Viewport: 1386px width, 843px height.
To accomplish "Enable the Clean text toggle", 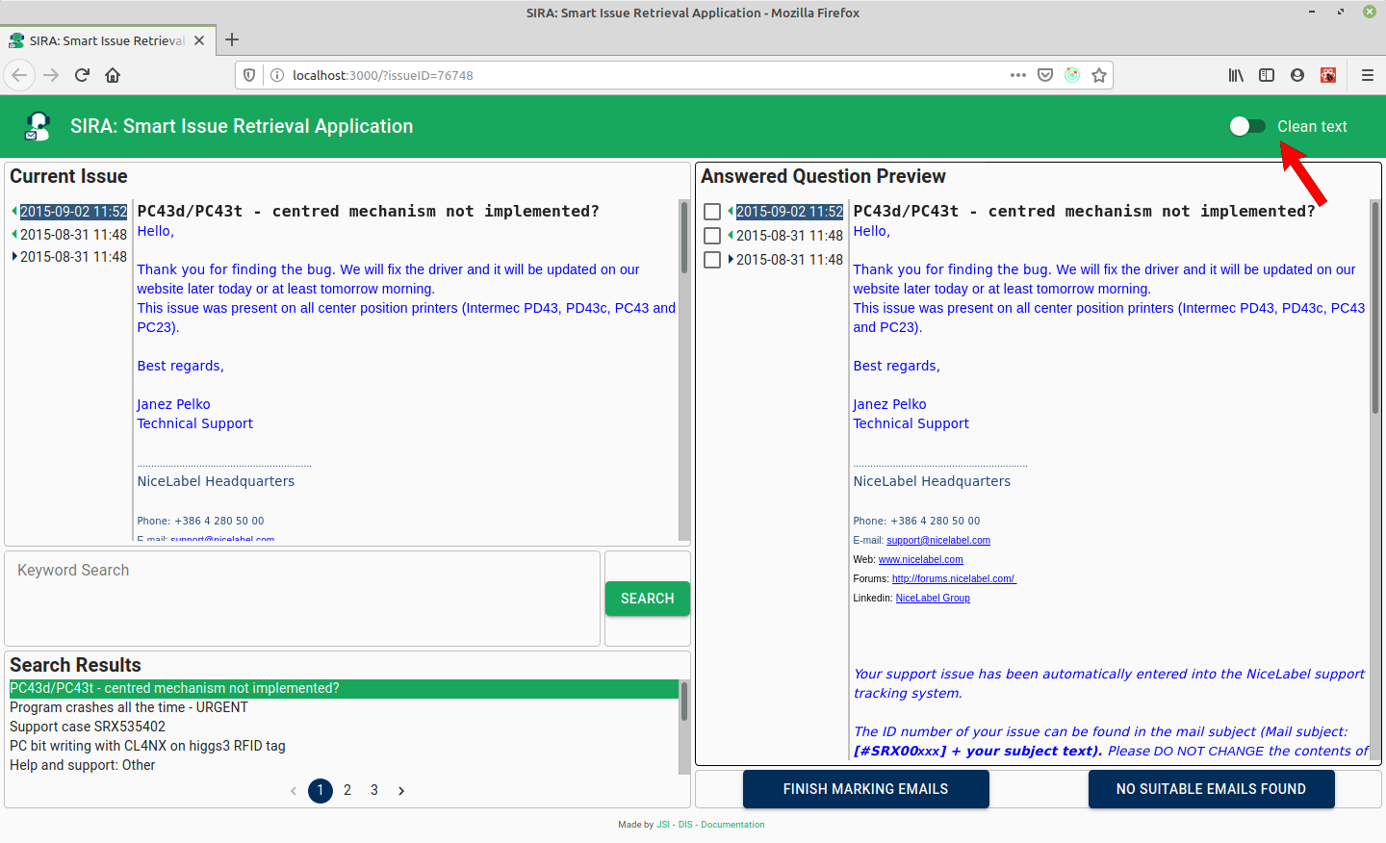I will click(1248, 126).
